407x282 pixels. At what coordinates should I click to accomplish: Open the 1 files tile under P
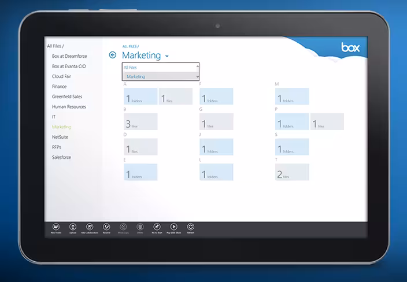point(327,121)
